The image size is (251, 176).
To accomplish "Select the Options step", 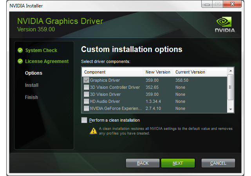I will click(x=34, y=73).
